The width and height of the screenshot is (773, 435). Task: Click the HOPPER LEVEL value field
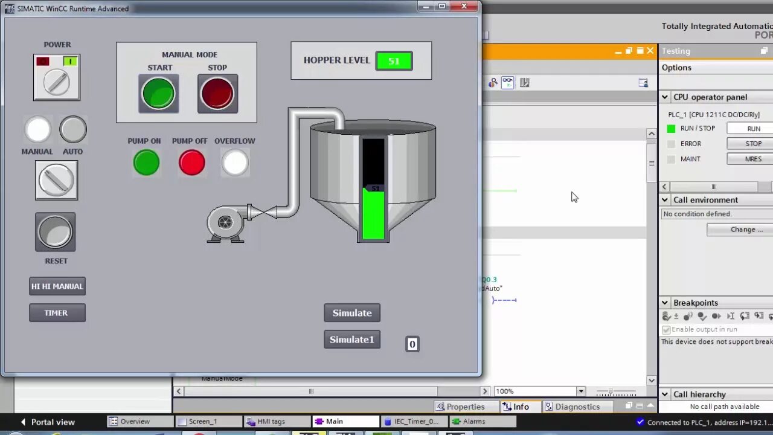coord(394,61)
